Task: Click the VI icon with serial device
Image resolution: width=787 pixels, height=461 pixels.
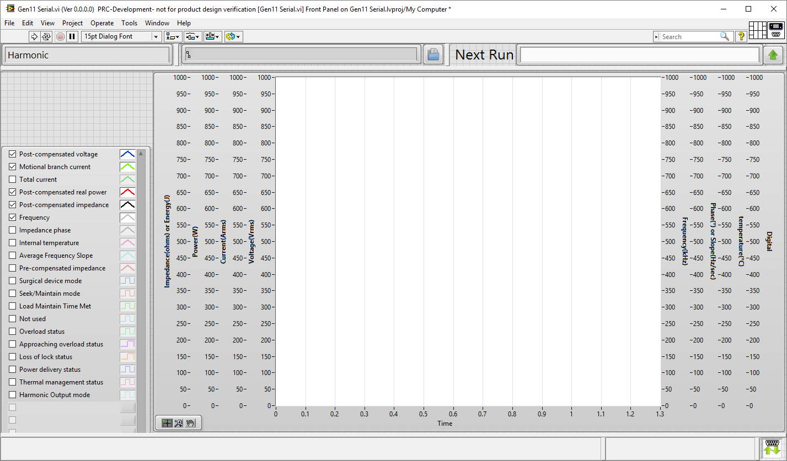Action: (775, 30)
